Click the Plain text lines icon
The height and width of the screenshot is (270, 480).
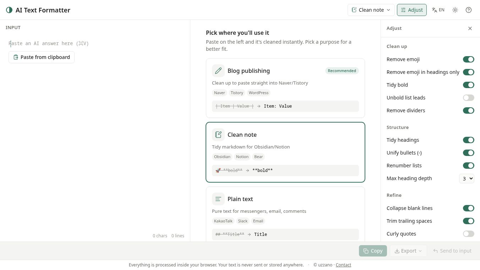point(218,199)
